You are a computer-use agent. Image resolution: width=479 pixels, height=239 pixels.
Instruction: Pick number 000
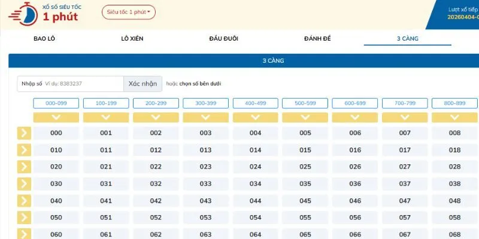(x=56, y=133)
